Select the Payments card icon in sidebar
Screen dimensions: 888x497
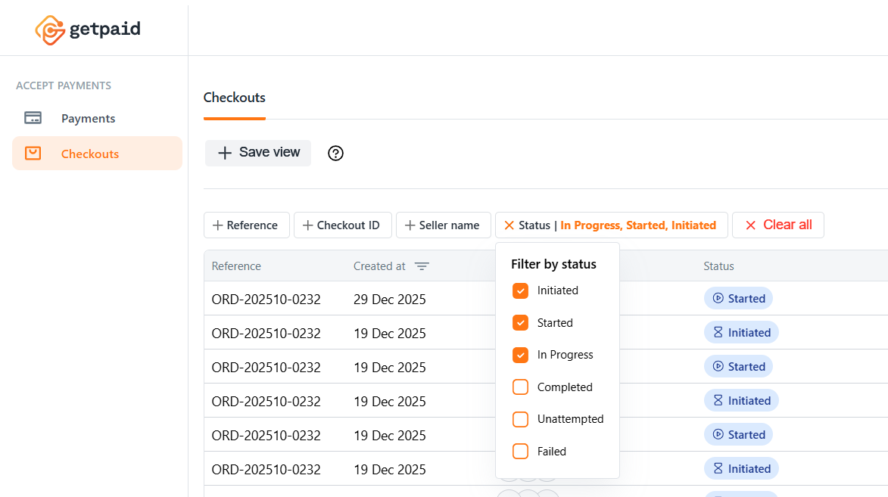(x=33, y=117)
